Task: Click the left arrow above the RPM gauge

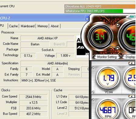Action: tap(131, 96)
